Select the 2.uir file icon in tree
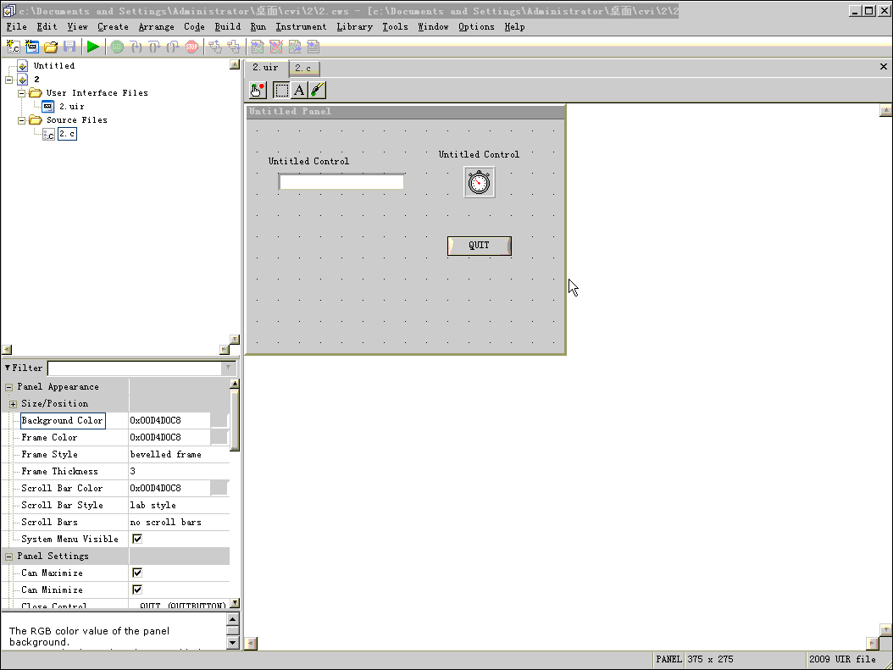The height and width of the screenshot is (670, 893). click(x=48, y=107)
